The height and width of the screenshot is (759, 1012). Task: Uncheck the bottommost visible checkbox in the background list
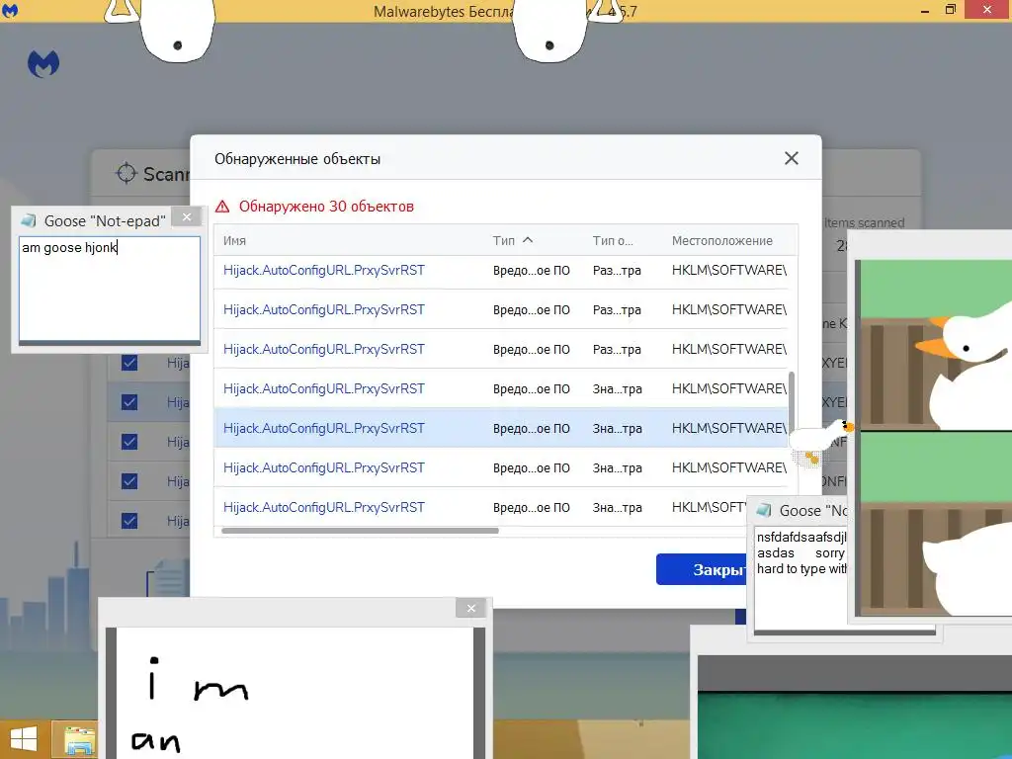pyautogui.click(x=129, y=521)
